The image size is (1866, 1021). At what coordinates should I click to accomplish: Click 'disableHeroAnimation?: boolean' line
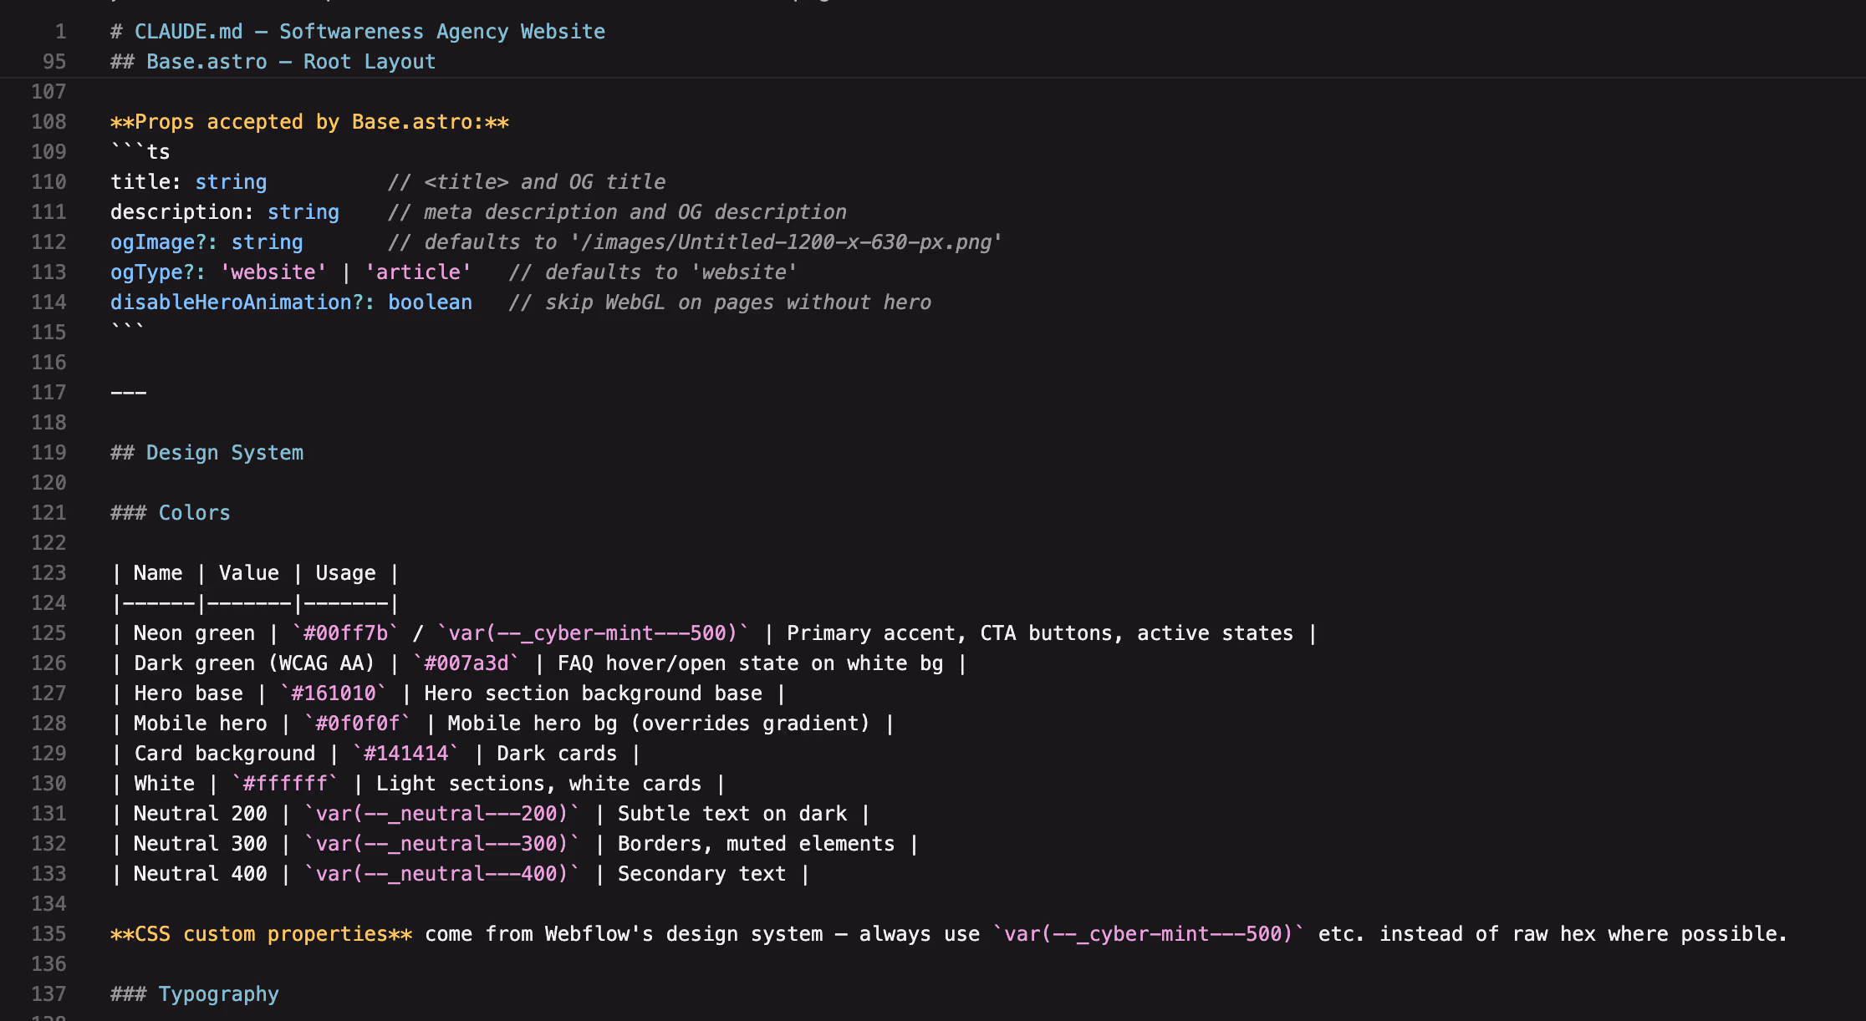(291, 302)
